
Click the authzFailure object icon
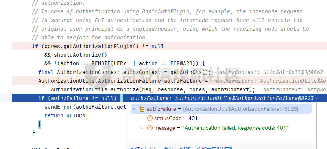click(x=142, y=109)
